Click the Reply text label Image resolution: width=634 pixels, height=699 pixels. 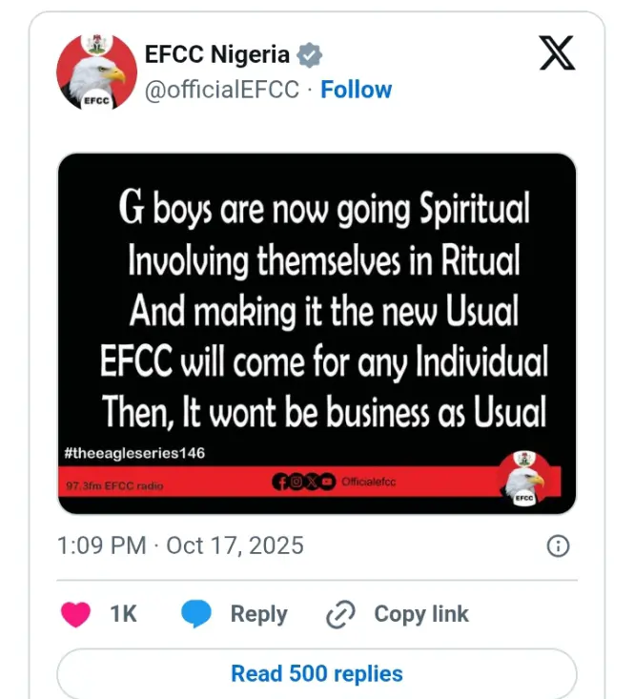258,614
